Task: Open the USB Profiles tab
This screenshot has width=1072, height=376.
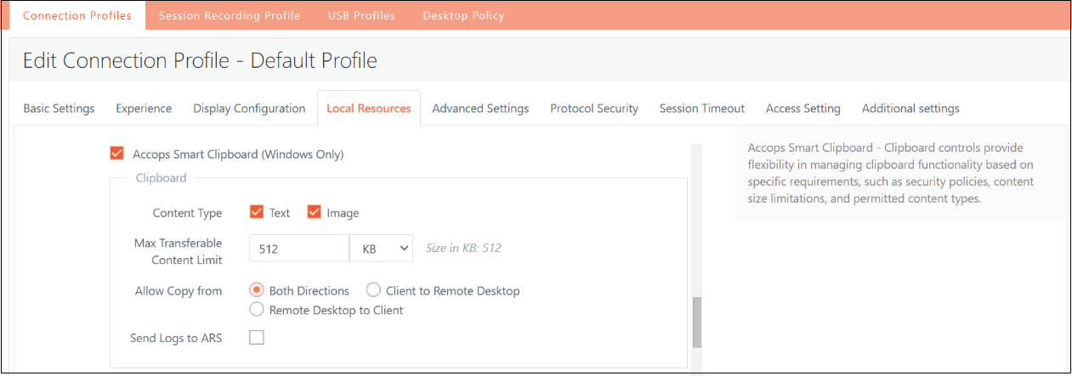Action: (361, 15)
